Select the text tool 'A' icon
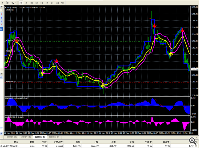200x148 pixels. (2, 3)
